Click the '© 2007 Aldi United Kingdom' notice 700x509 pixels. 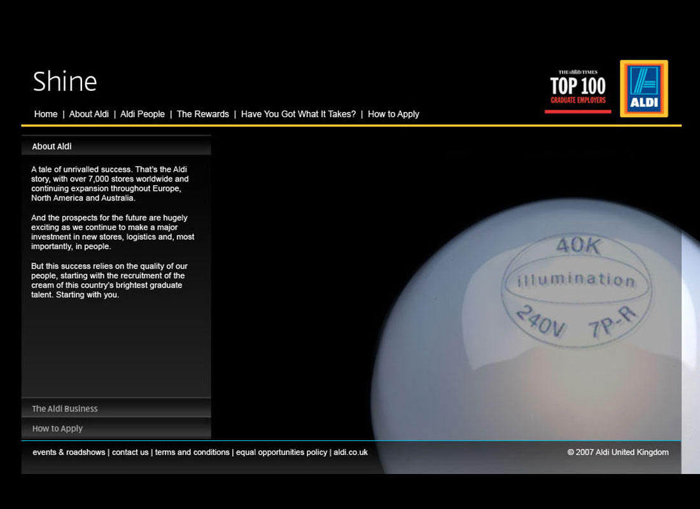tap(618, 452)
